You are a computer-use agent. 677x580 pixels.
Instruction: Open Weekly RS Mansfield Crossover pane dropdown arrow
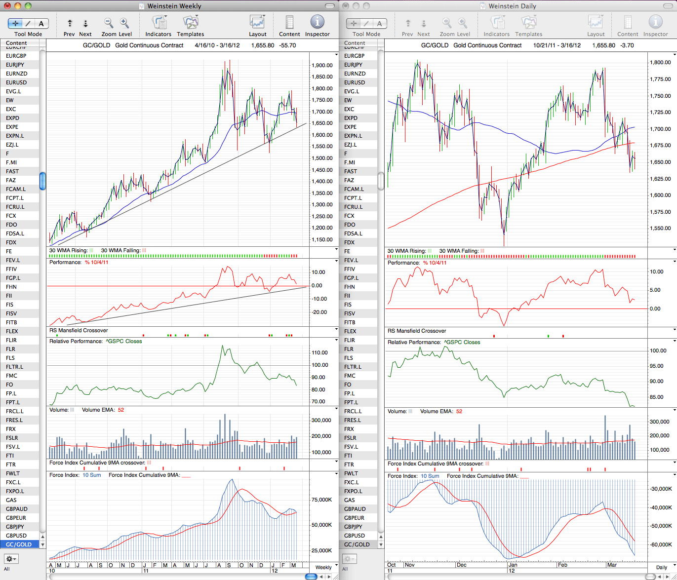pos(337,330)
